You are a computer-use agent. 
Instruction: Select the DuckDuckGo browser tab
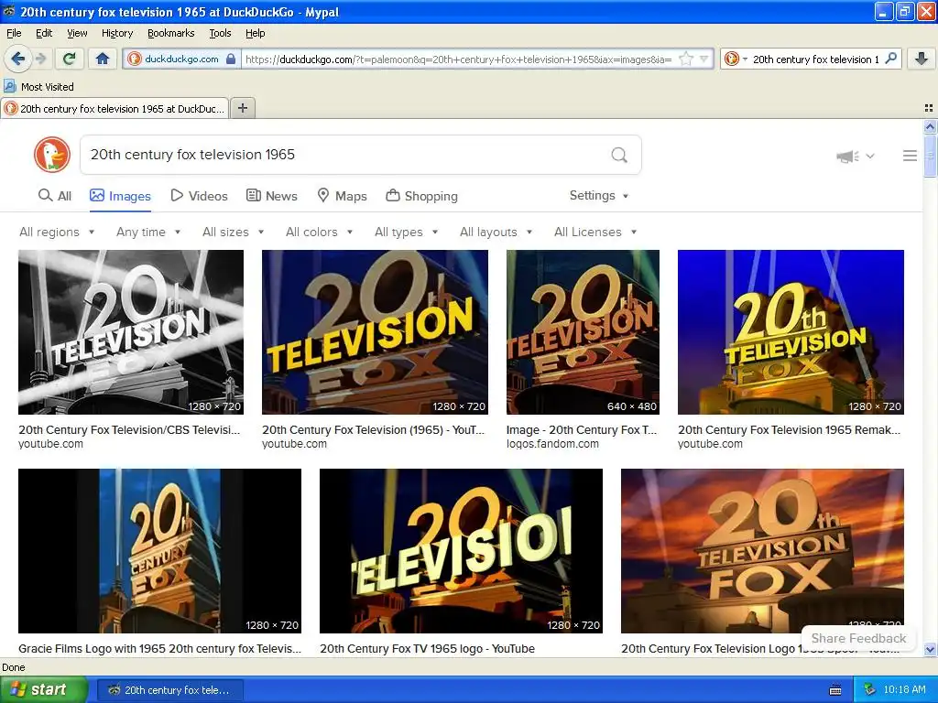tap(115, 109)
